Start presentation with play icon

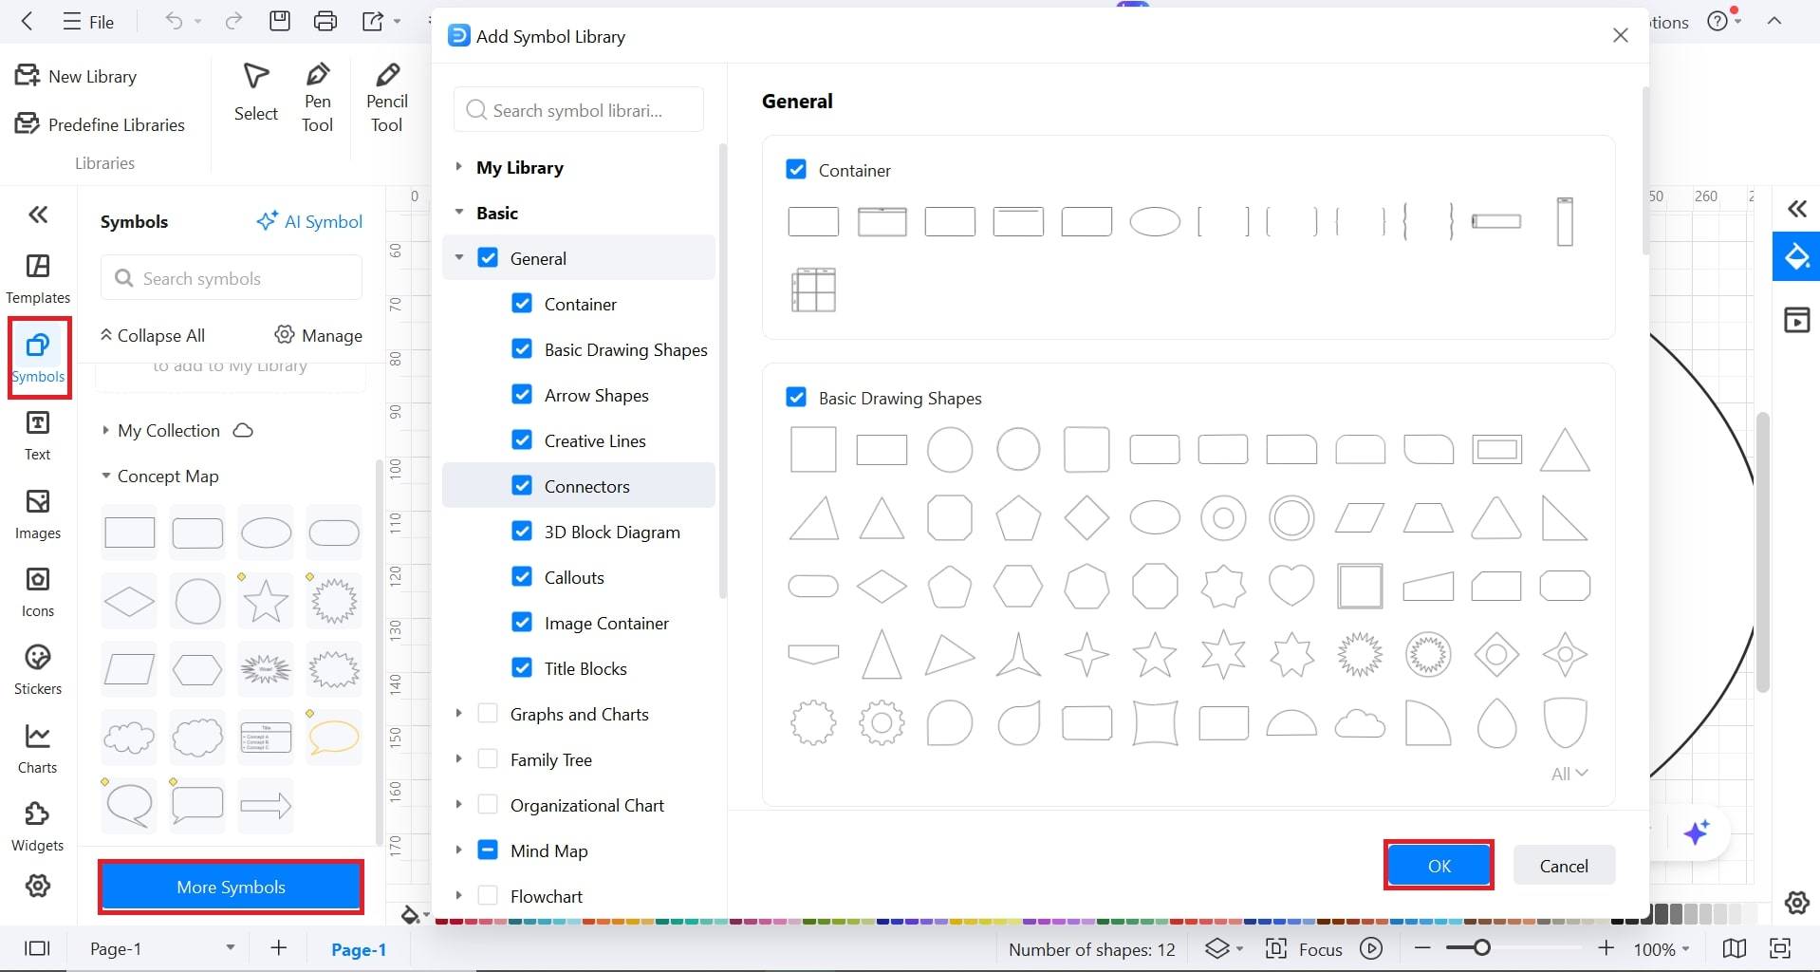[1371, 948]
